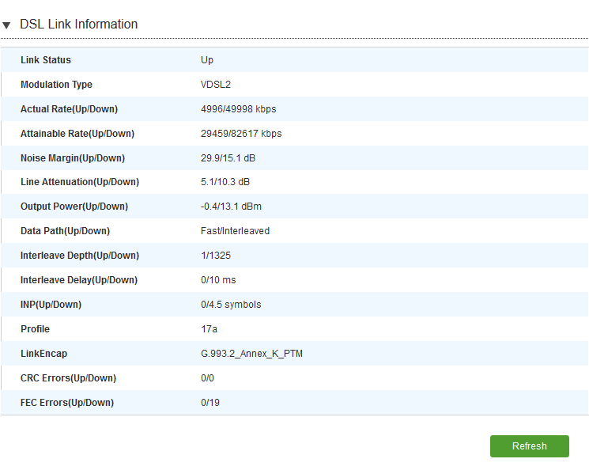This screenshot has width=589, height=474.
Task: Click the Refresh button
Action: click(529, 446)
